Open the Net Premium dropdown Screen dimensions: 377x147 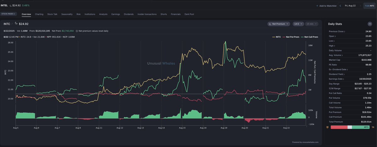[279, 24]
